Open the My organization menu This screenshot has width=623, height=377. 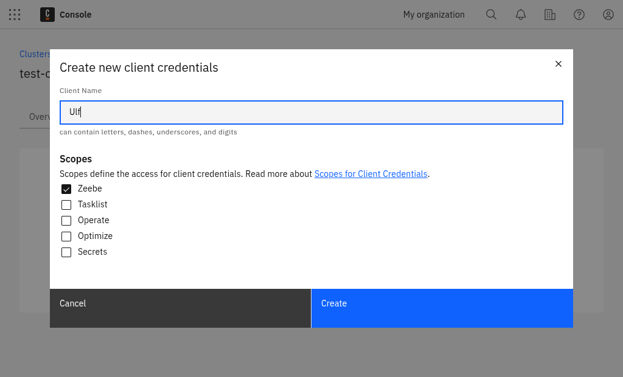[x=434, y=15]
